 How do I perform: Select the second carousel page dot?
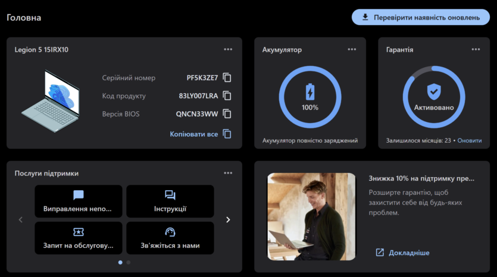(x=129, y=263)
